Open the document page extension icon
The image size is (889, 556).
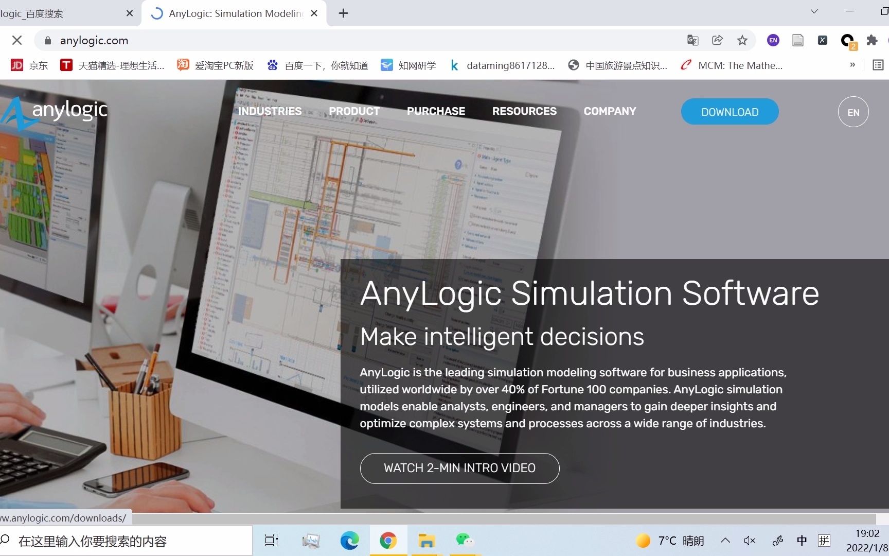tap(798, 40)
